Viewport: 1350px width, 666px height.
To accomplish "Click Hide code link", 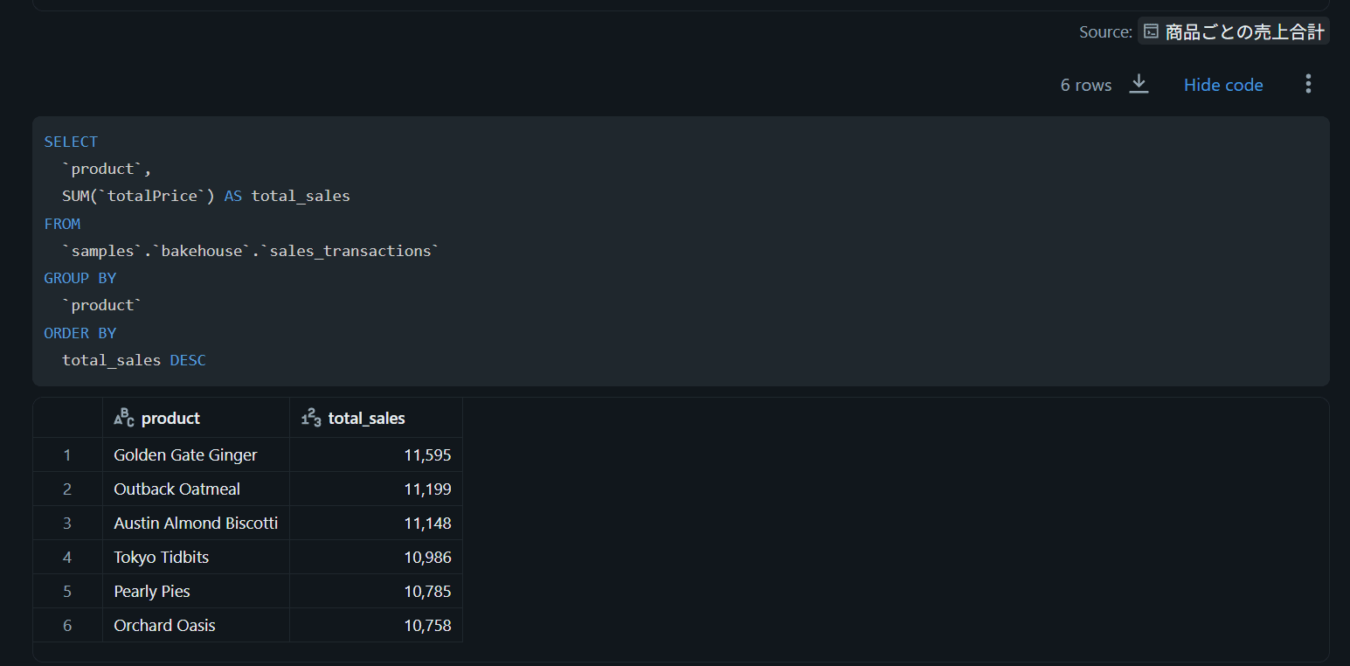I will 1222,85.
